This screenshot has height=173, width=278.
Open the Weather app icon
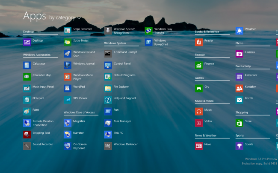[x=240, y=31]
